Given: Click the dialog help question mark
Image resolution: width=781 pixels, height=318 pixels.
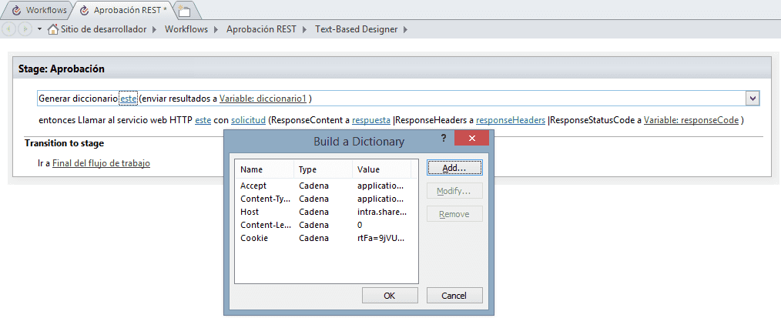Looking at the screenshot, I should click(x=443, y=138).
